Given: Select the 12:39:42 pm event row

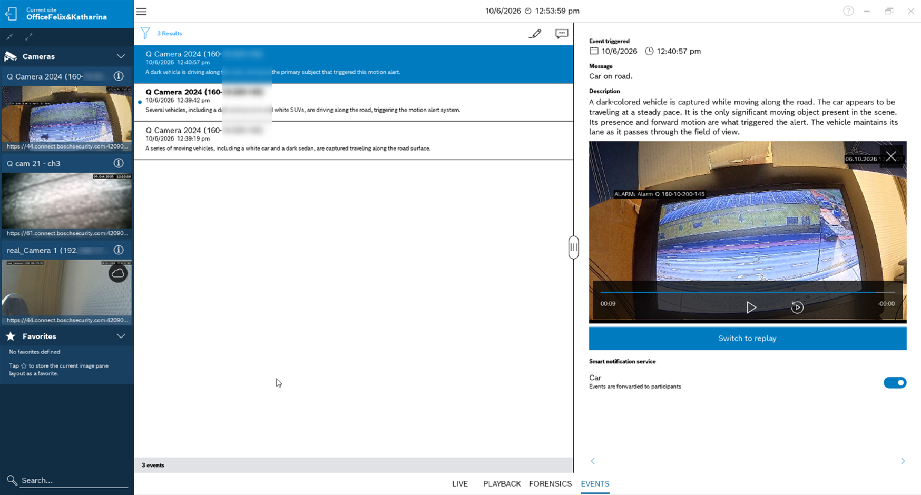Looking at the screenshot, I should click(x=354, y=103).
